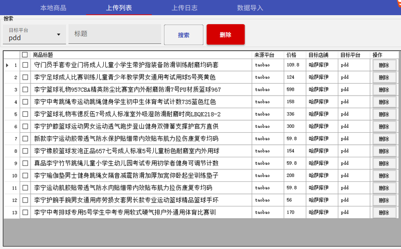The width and height of the screenshot is (401, 249).
Task: Click the 标题 search input field
Action: tap(115, 34)
